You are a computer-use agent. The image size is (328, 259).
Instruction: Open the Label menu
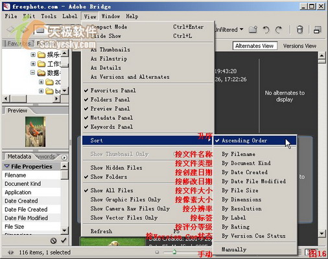70,16
